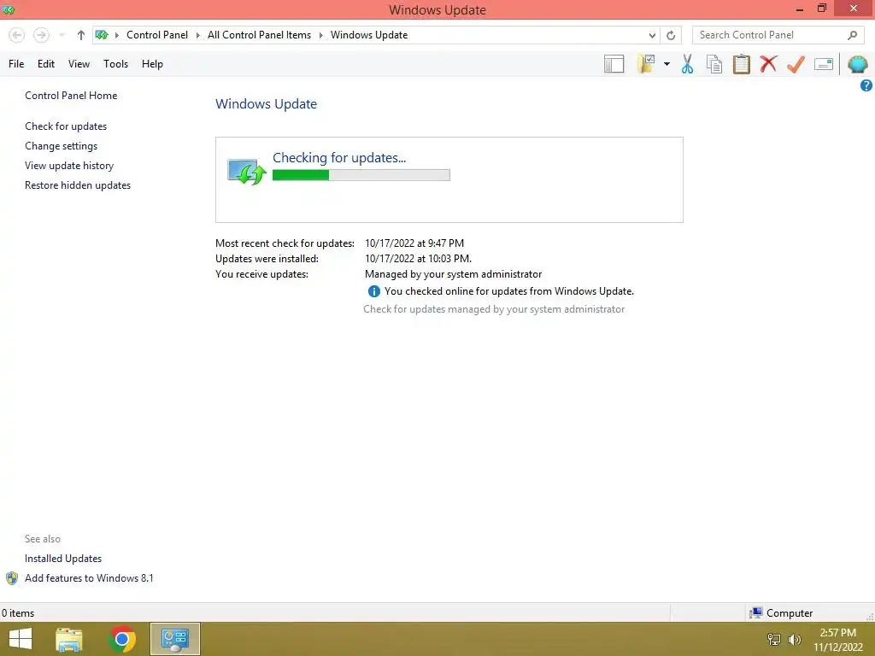The height and width of the screenshot is (656, 875).
Task: Click Check for updates managed by administrator
Action: point(494,309)
